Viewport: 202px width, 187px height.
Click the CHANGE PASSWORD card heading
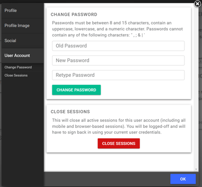coord(74,15)
